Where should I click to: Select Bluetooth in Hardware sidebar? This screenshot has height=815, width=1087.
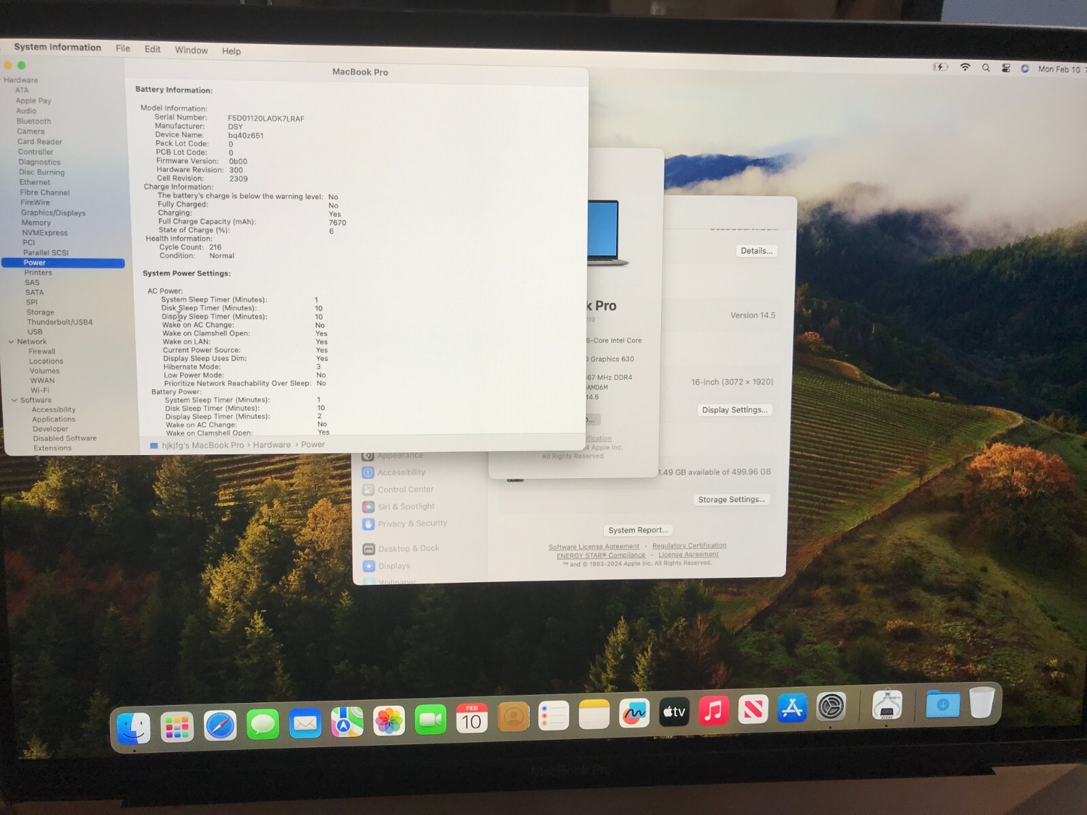(x=34, y=122)
